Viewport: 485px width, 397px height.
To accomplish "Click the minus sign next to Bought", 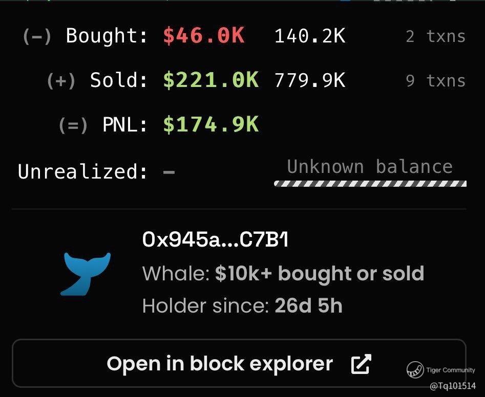I will click(37, 36).
